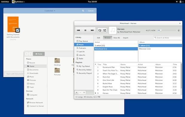Open Recently Played playlist

tap(84, 73)
